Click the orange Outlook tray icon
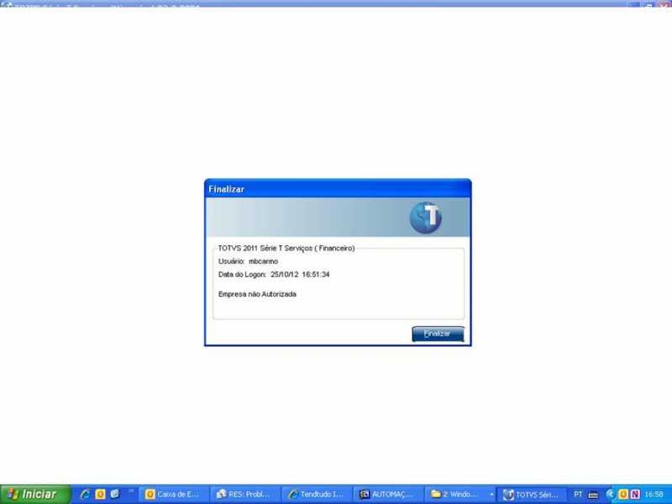 click(x=623, y=495)
